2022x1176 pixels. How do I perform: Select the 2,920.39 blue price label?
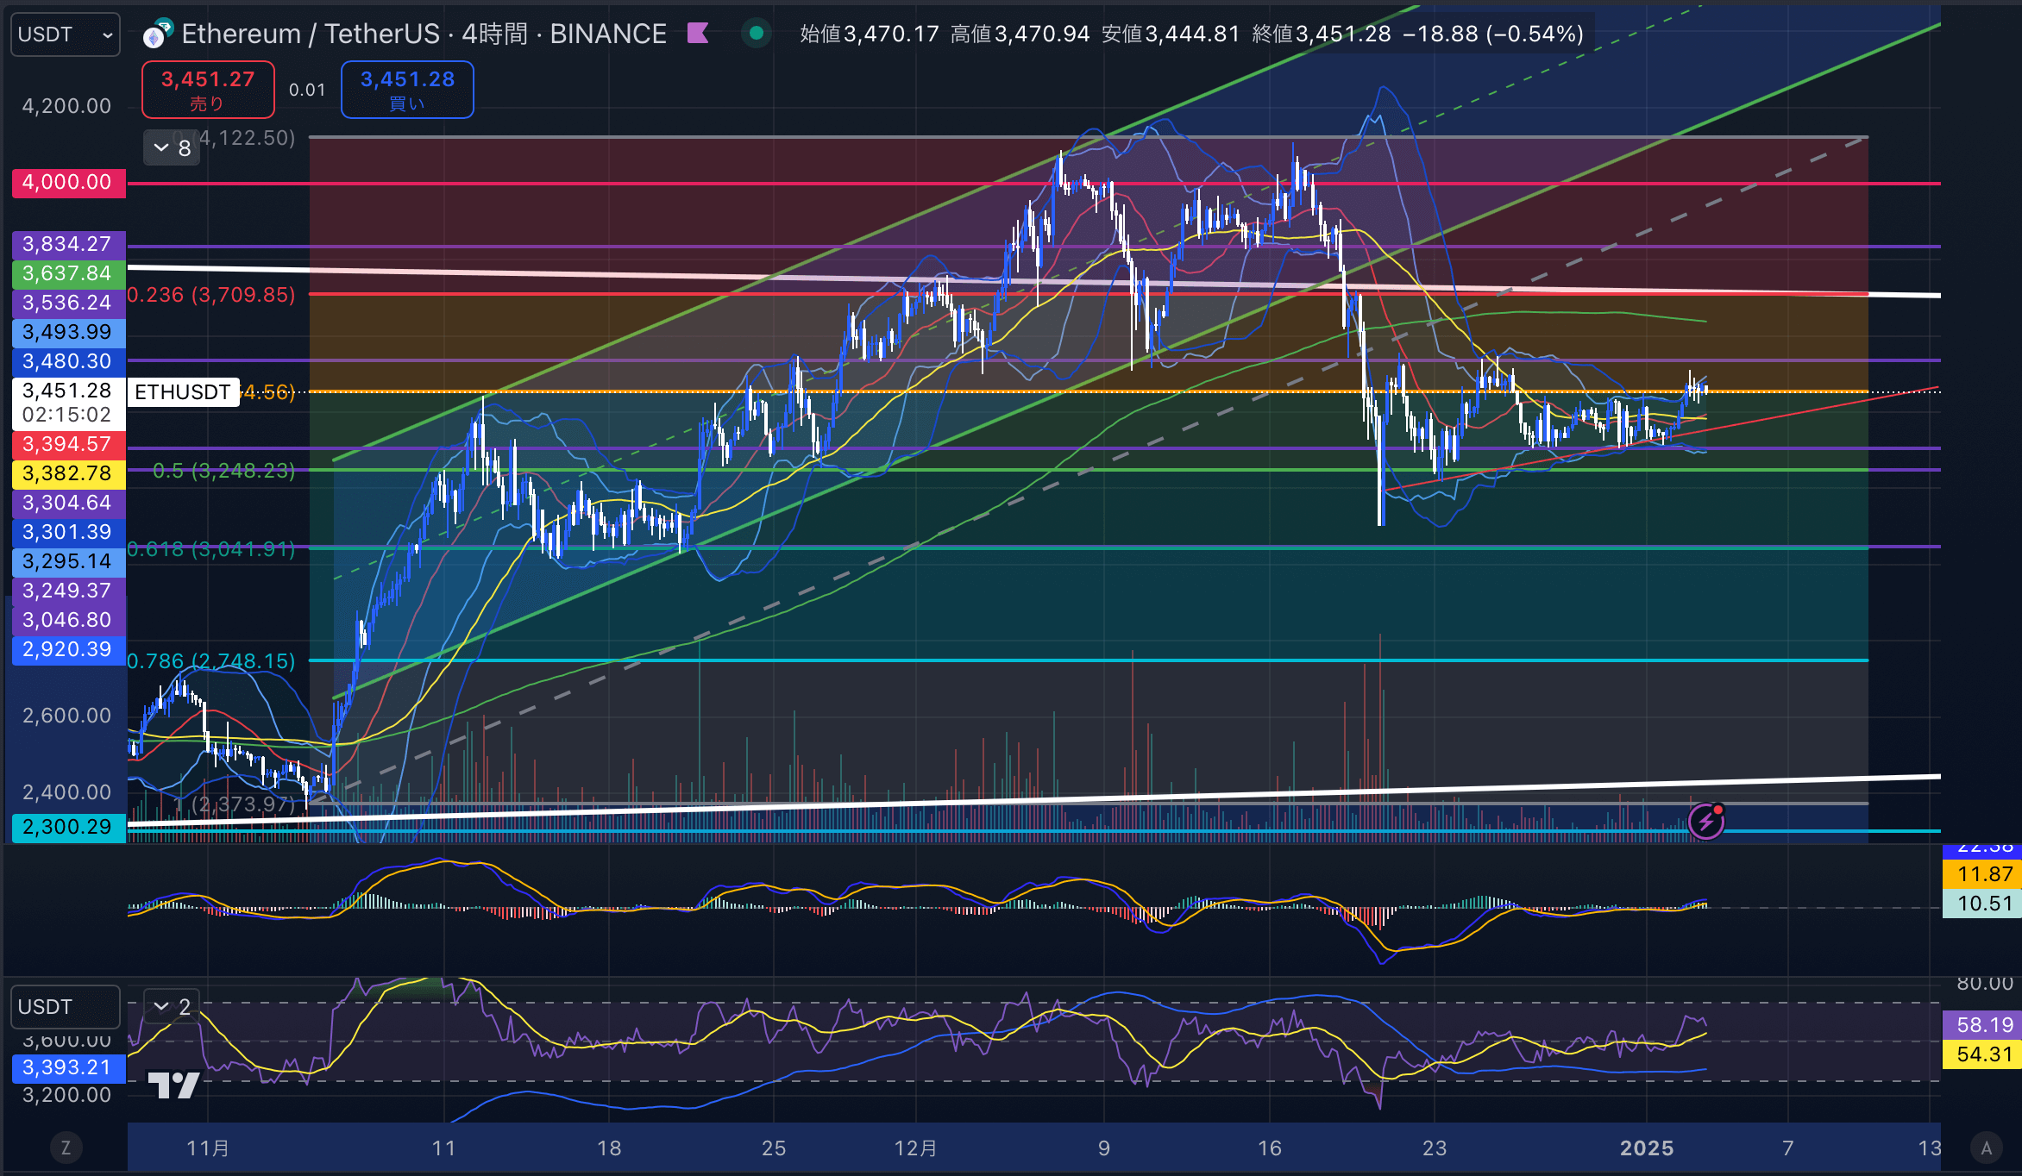click(68, 649)
